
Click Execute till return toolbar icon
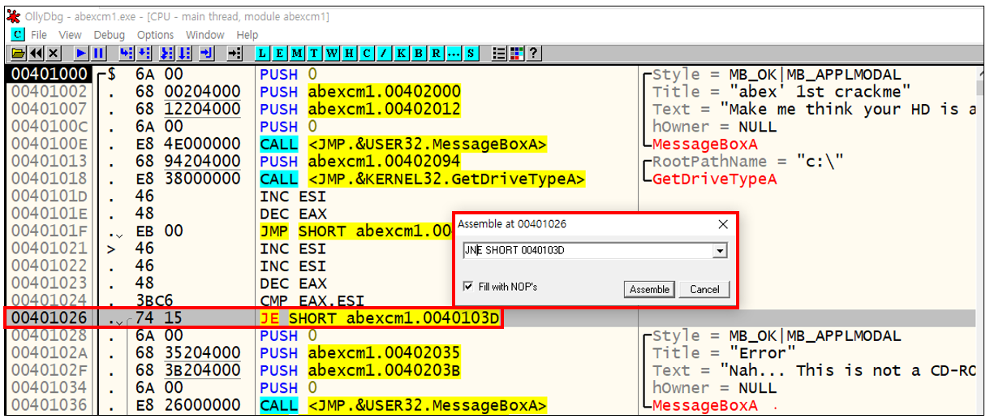click(206, 54)
